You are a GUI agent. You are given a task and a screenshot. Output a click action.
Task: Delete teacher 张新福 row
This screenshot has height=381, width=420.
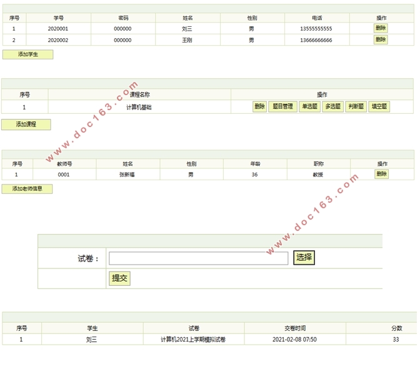382,174
